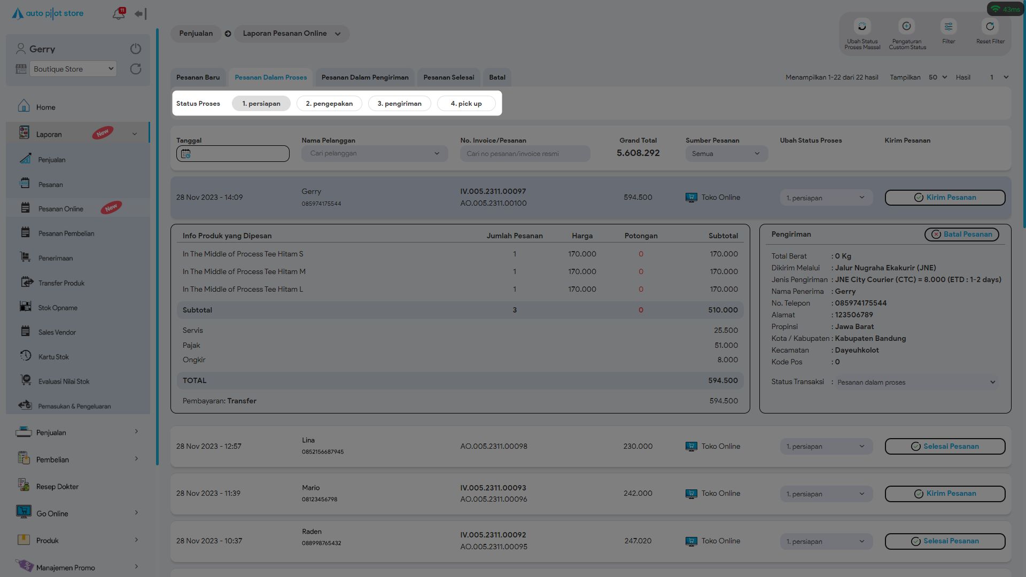Open Stok Opname in sidebar

click(58, 308)
